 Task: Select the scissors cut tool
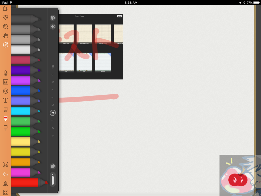point(5,165)
